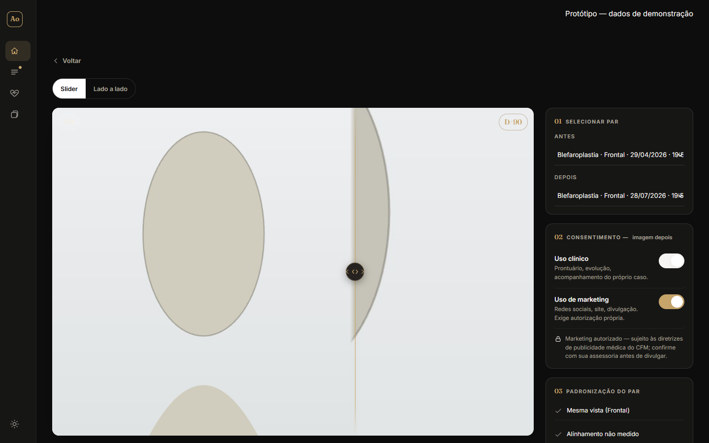Screen dimensions: 709x443
Task: Click the 'Uso de marketing' label
Action: point(581,299)
